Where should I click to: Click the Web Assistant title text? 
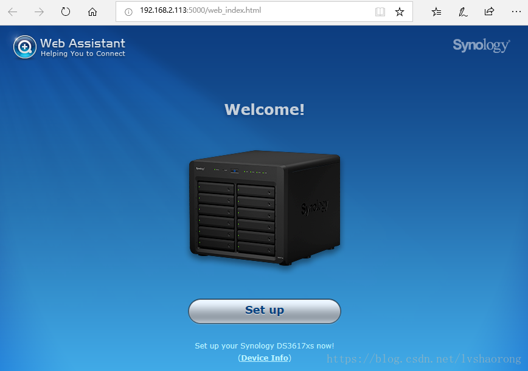(x=83, y=43)
